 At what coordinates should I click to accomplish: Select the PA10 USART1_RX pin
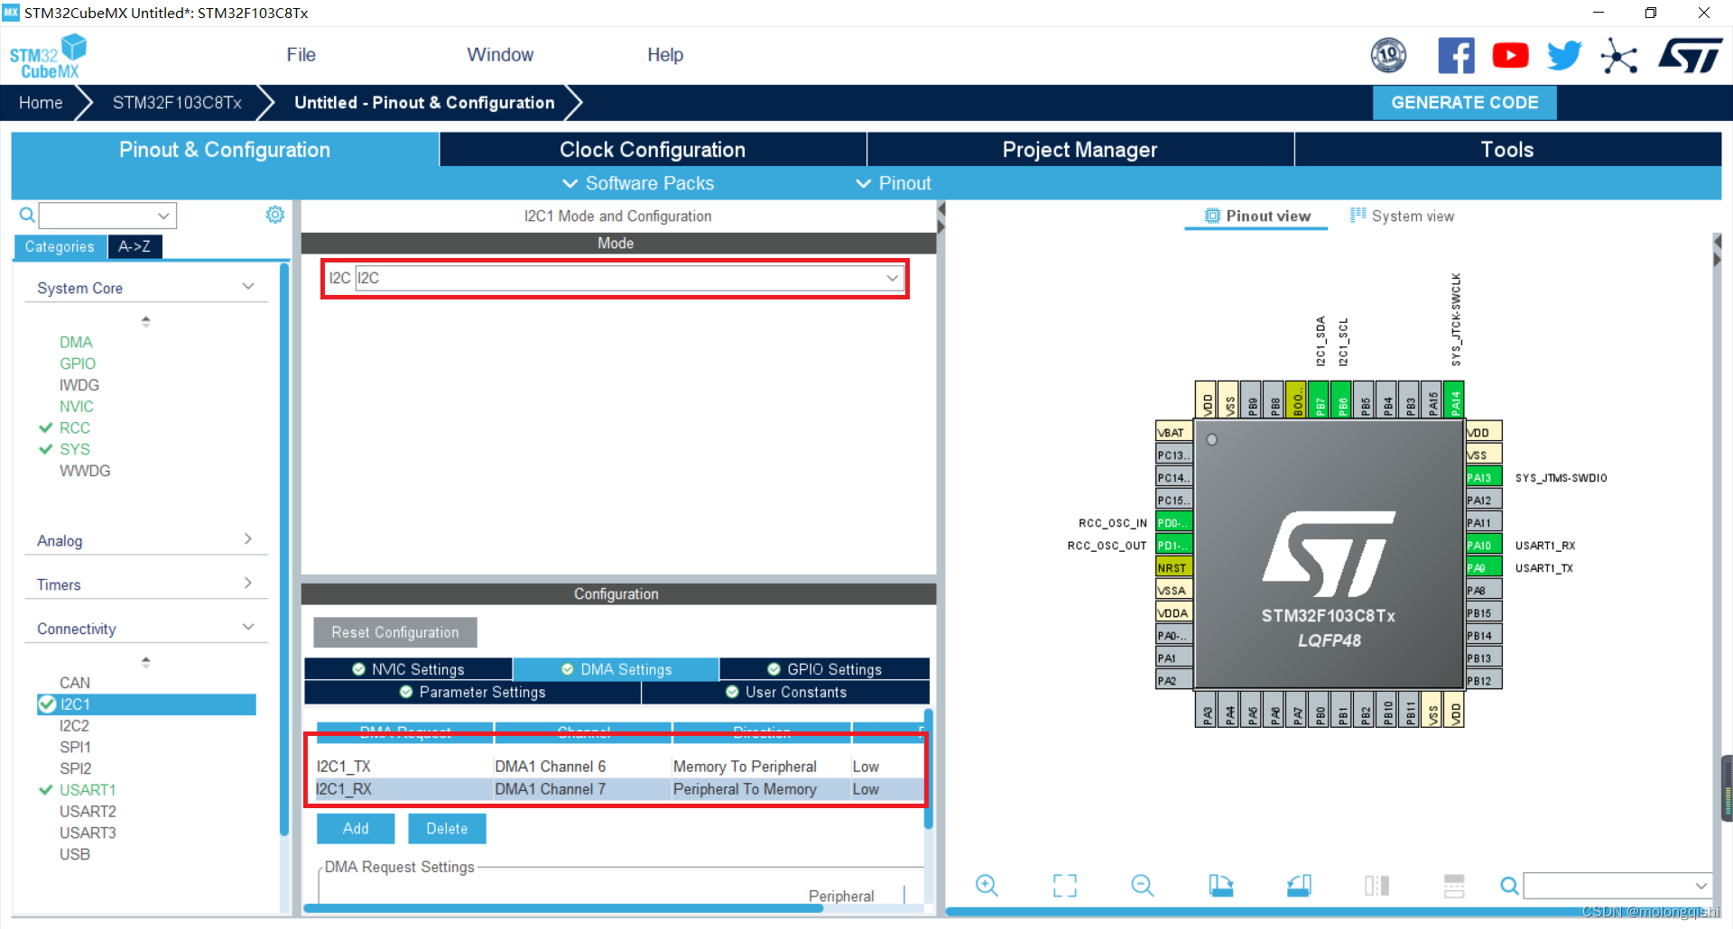[1483, 545]
